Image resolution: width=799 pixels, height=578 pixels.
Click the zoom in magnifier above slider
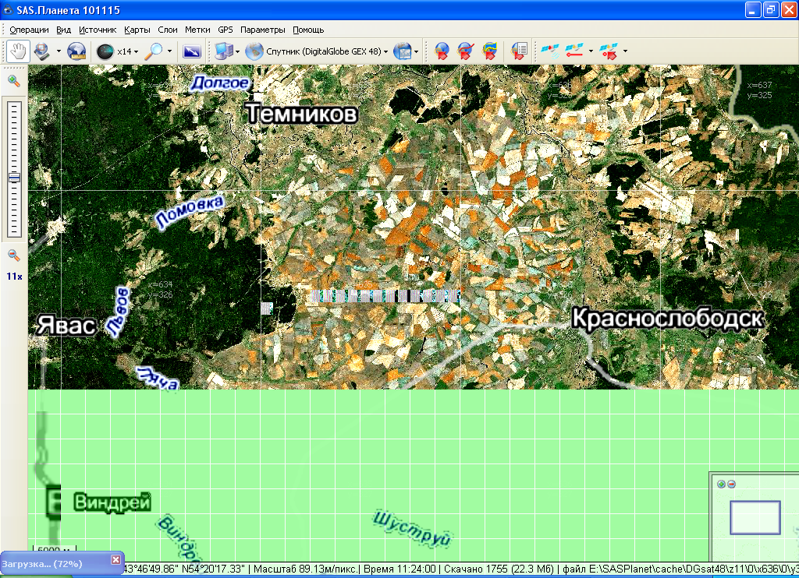(x=14, y=81)
